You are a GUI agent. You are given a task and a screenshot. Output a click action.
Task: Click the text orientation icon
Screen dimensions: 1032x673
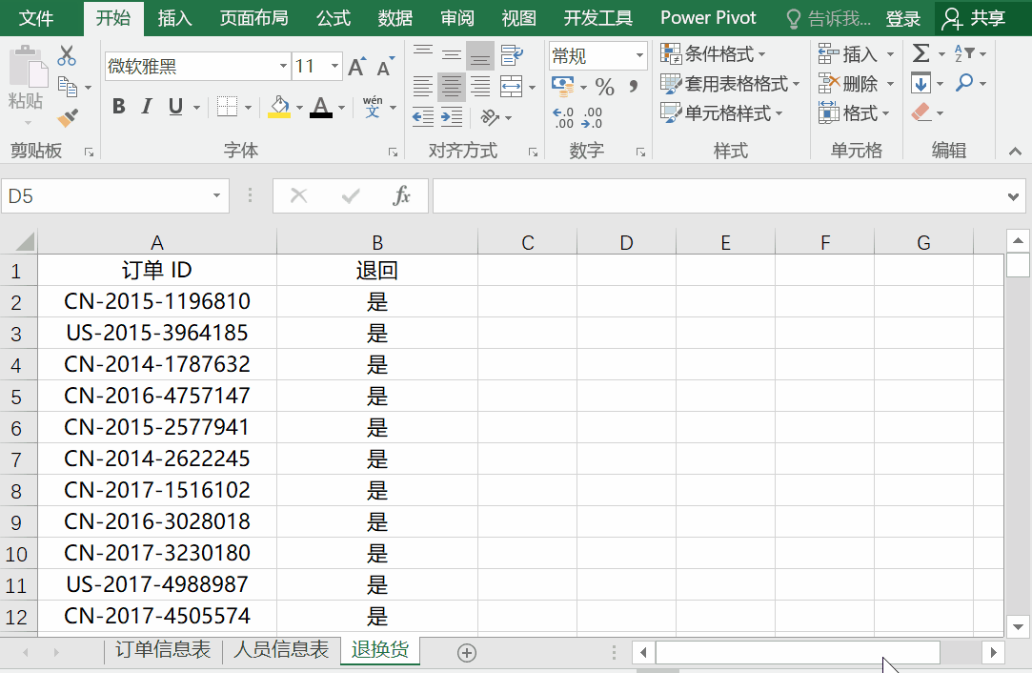point(490,118)
